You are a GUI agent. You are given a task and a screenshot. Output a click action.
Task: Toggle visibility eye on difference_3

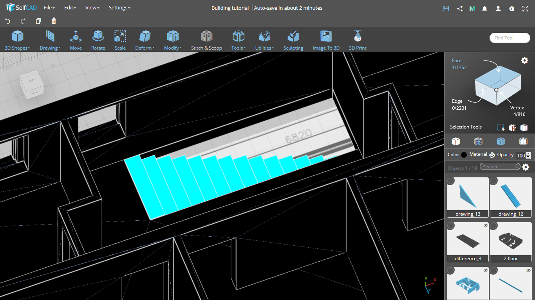click(x=486, y=225)
